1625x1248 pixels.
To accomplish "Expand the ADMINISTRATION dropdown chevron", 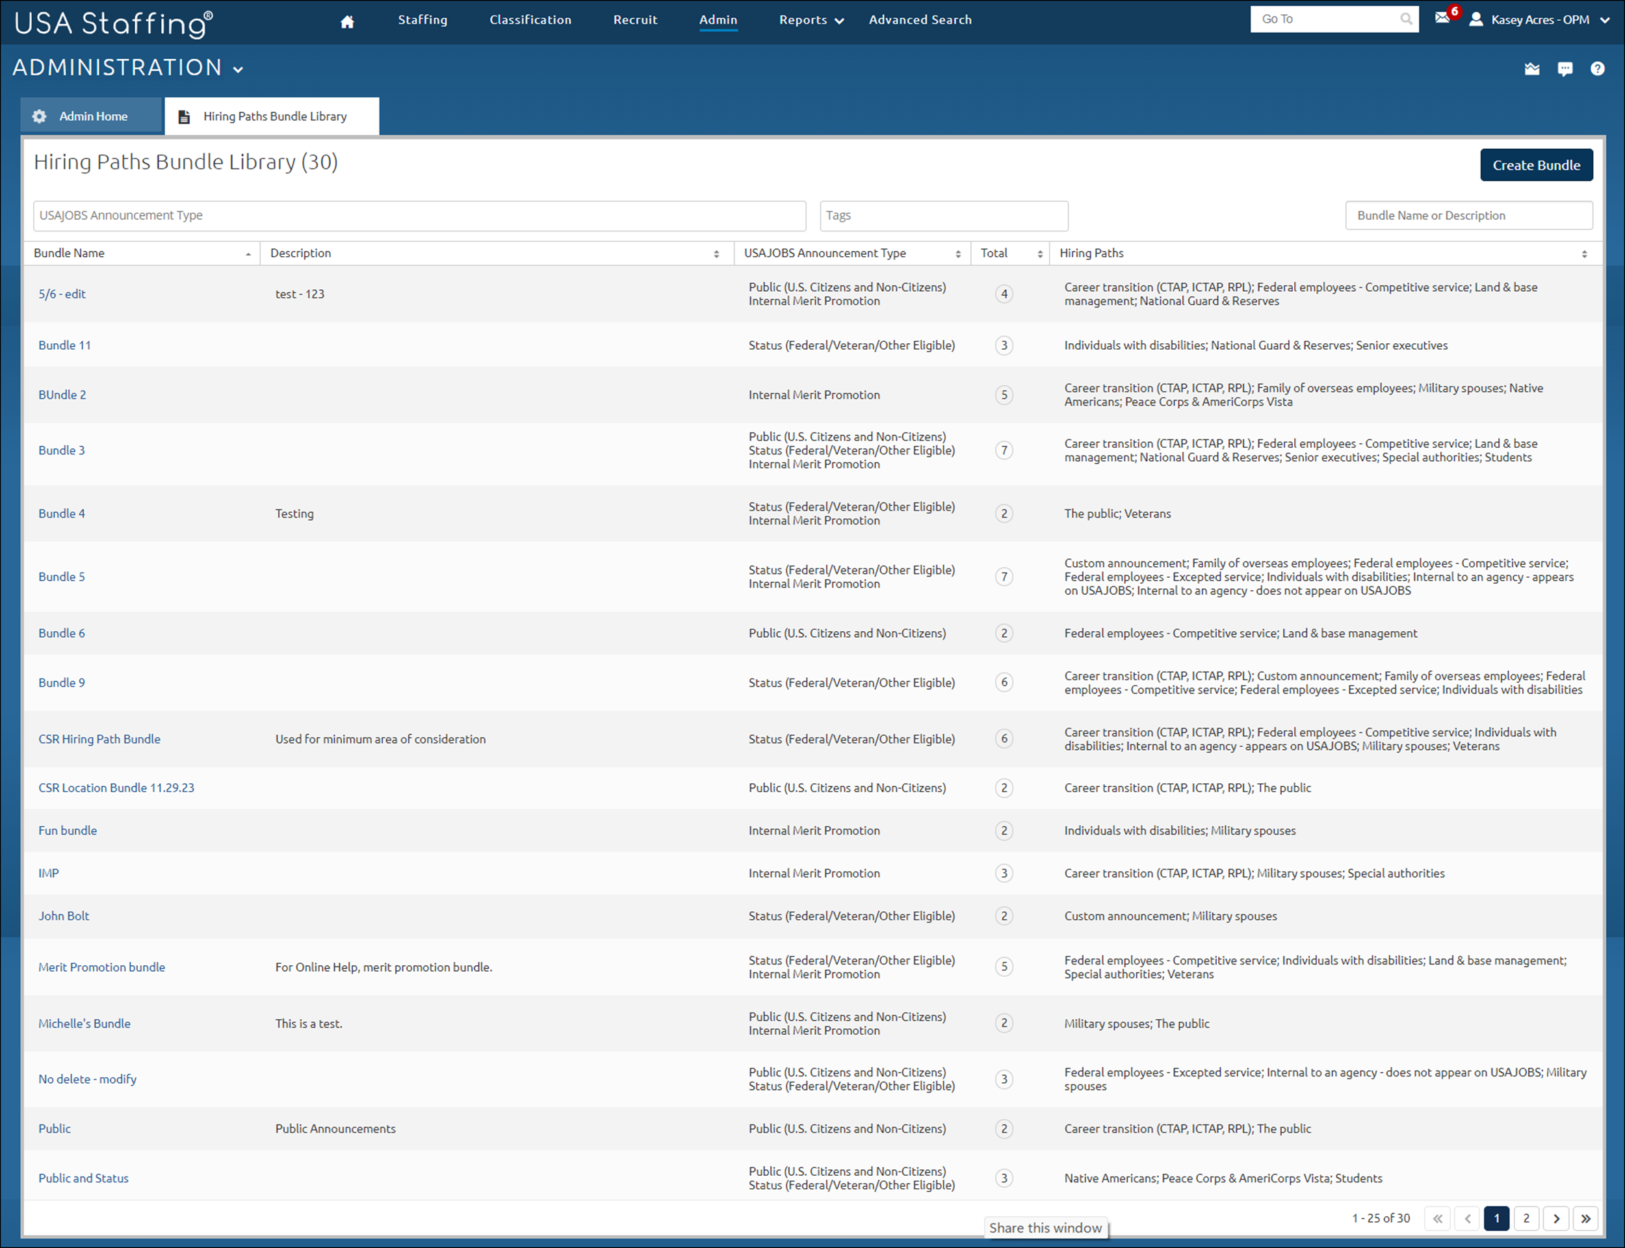I will pos(239,70).
